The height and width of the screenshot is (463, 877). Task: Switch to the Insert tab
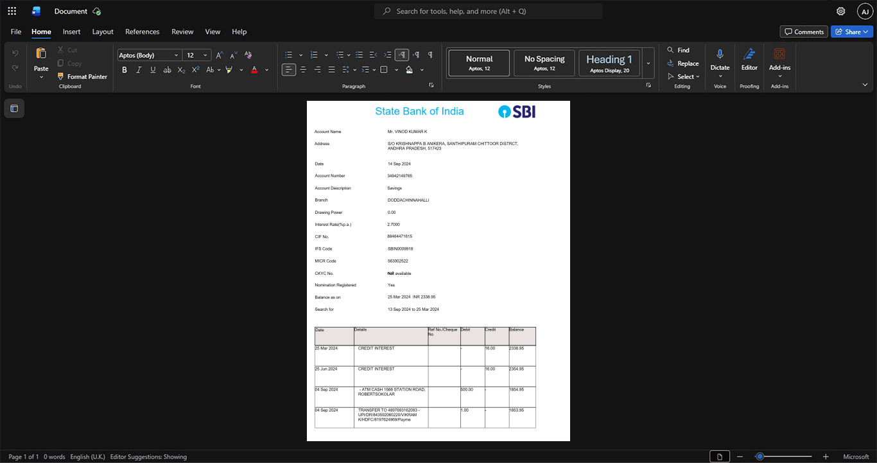click(71, 31)
